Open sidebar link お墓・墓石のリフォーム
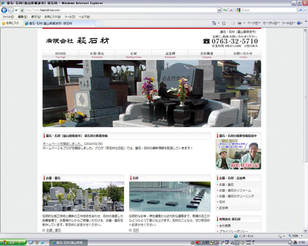 (x=235, y=191)
